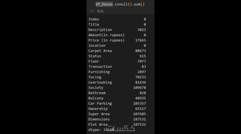The height and width of the screenshot is (134, 241).
Task: Click the Society null count 109678
Action: click(140, 88)
